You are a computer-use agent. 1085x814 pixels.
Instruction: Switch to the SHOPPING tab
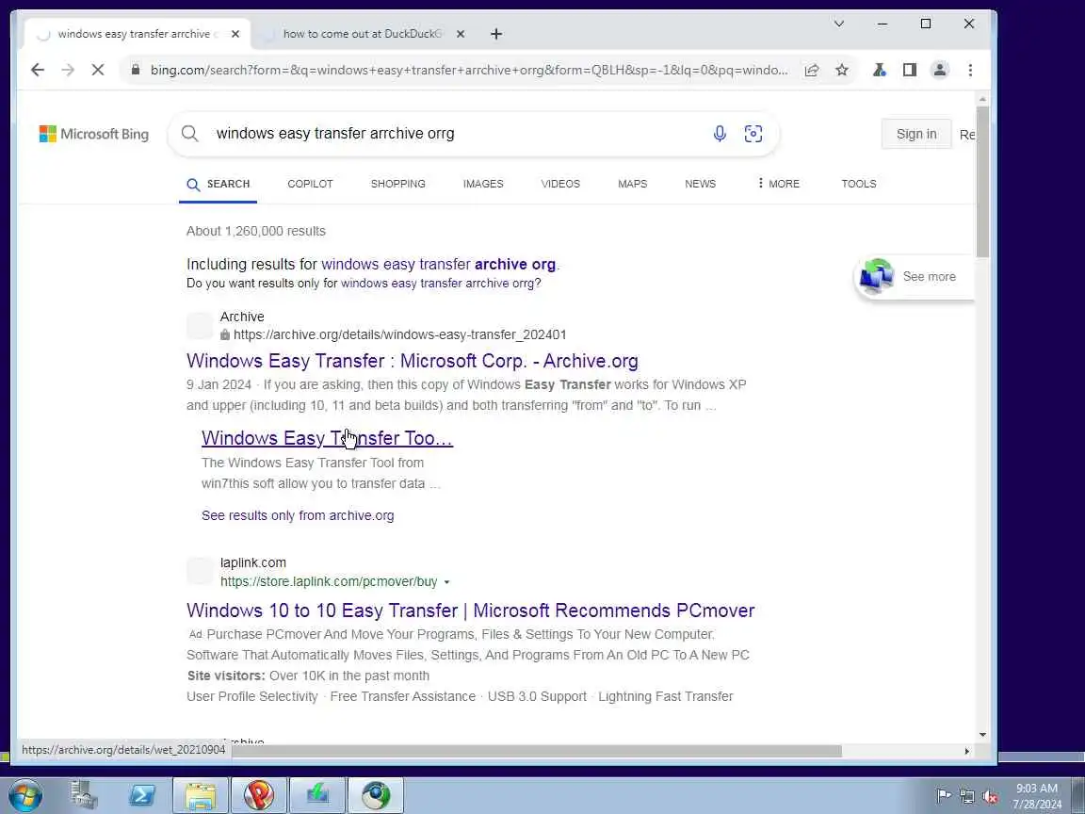397,184
